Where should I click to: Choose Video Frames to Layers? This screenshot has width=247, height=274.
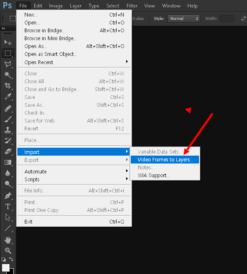165,159
